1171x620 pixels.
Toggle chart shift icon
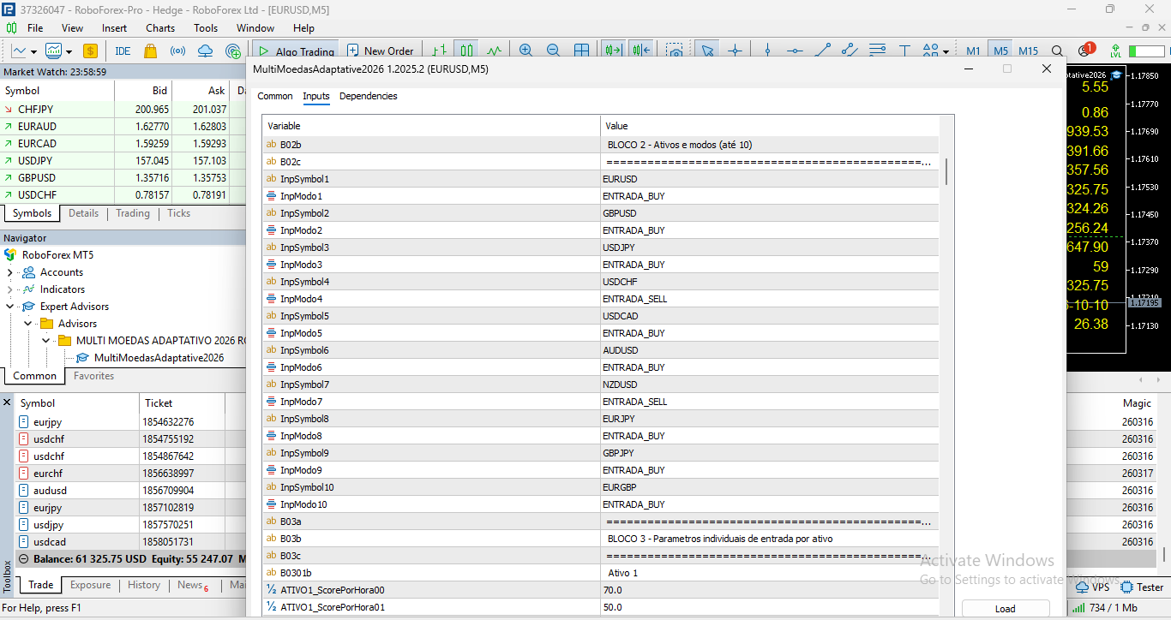pyautogui.click(x=641, y=51)
